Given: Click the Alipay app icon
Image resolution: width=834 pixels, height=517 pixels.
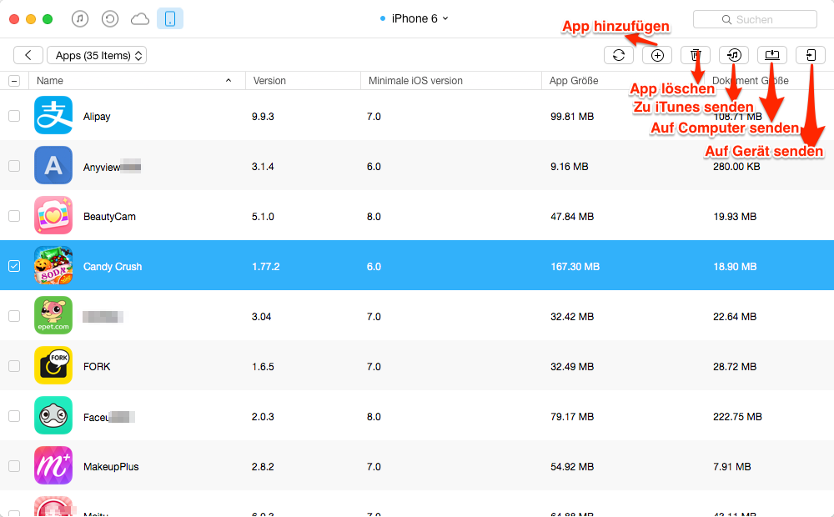Looking at the screenshot, I should pyautogui.click(x=53, y=115).
